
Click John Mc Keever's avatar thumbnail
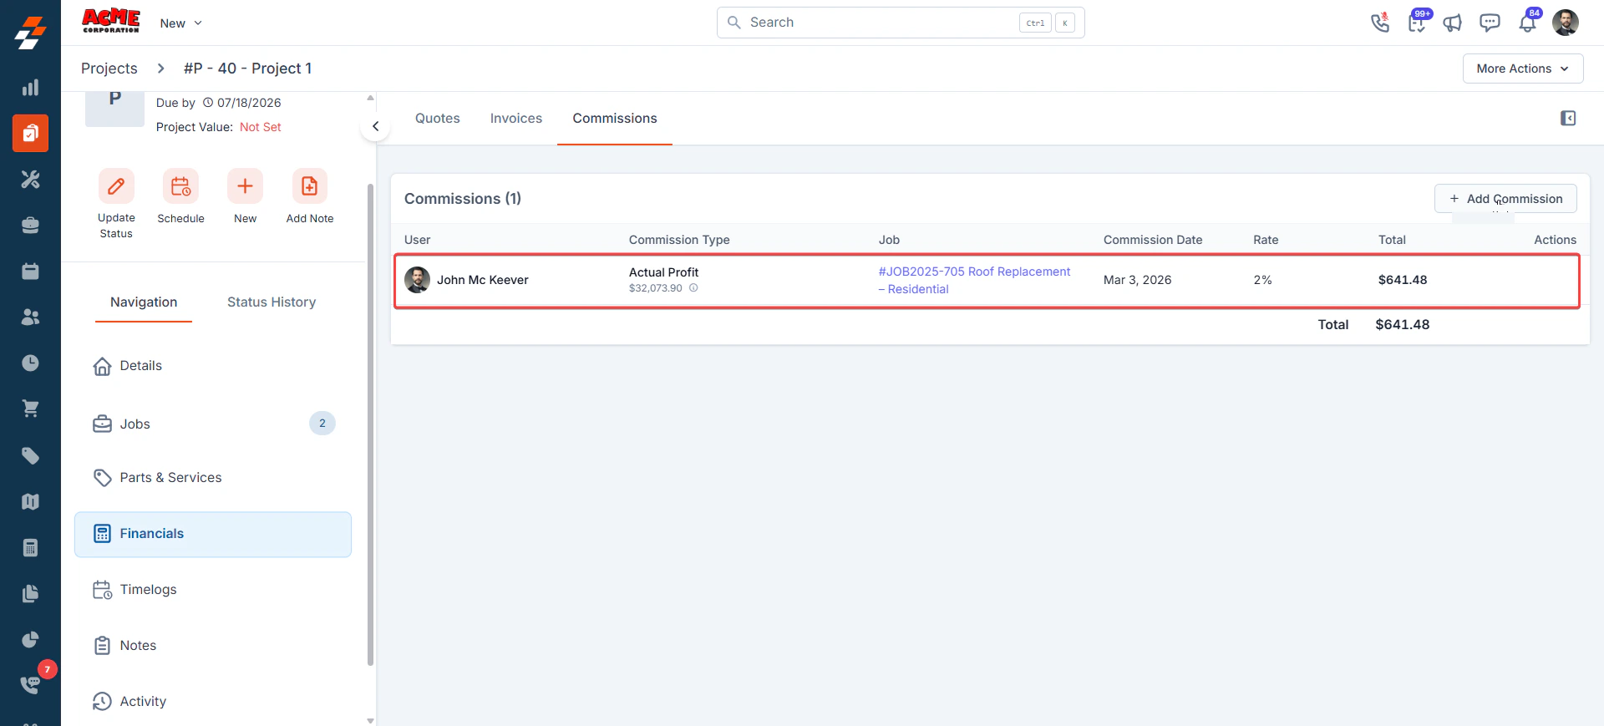[418, 280]
